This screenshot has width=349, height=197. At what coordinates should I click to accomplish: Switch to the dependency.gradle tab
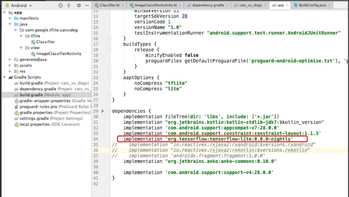pyautogui.click(x=208, y=5)
